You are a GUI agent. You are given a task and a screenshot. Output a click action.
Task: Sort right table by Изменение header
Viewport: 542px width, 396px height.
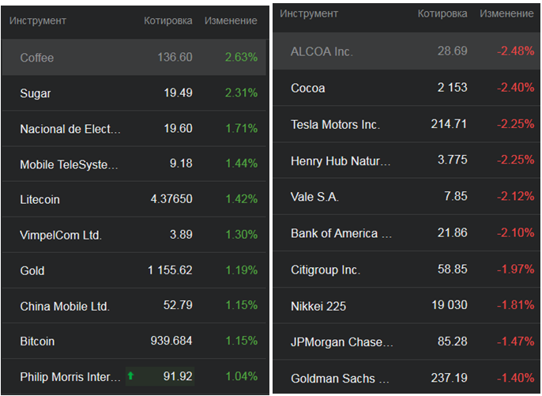point(506,14)
